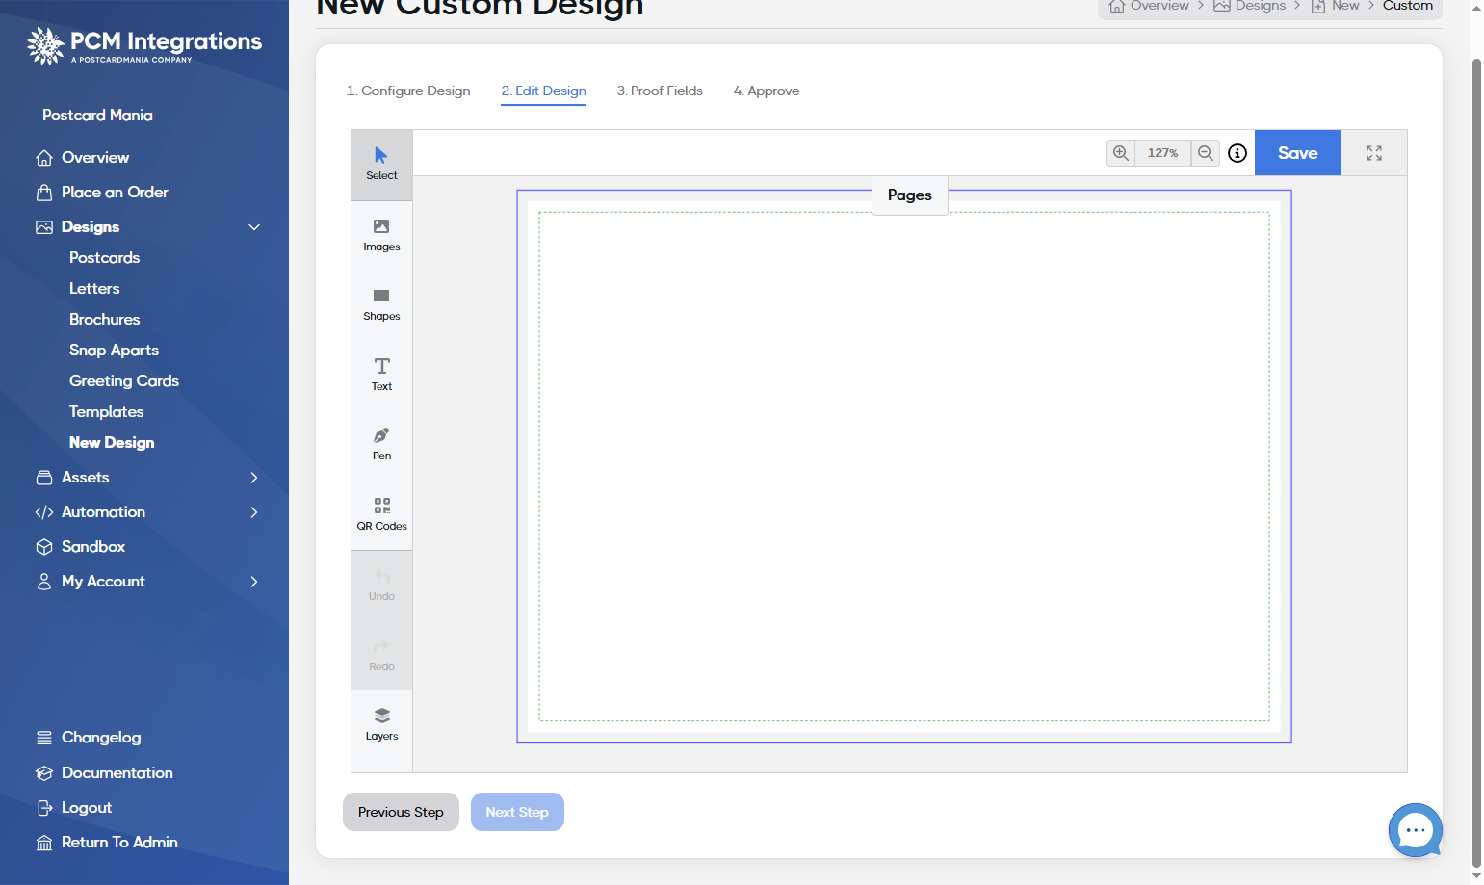Enter fullscreen editor mode
The width and height of the screenshot is (1484, 885).
click(x=1374, y=153)
